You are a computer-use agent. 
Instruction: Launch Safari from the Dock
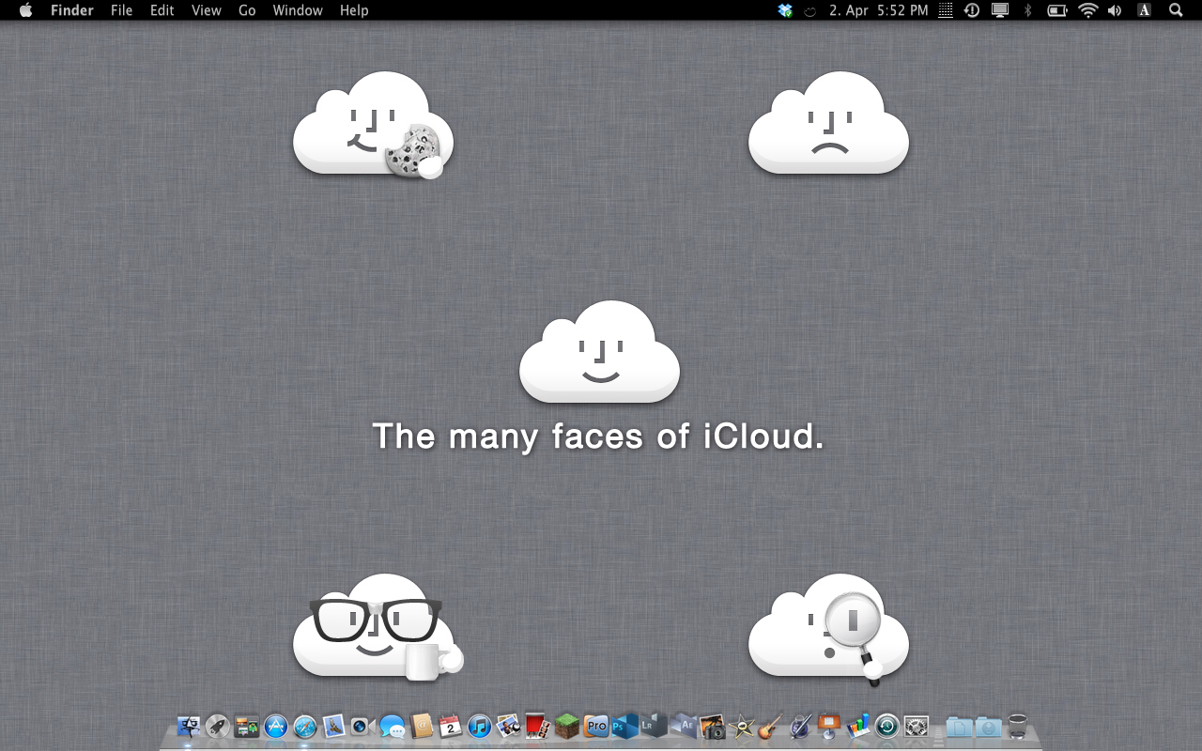pyautogui.click(x=305, y=726)
